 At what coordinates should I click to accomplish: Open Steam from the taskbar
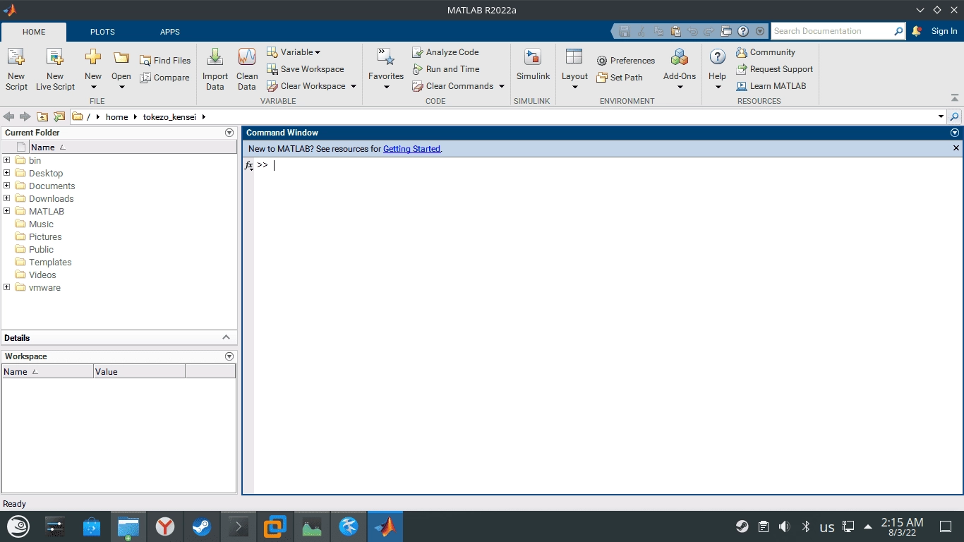[x=202, y=526]
